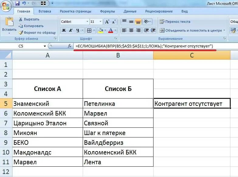Open font color palette dropdown arrow
This screenshot has height=177, width=238.
coord(116,30)
